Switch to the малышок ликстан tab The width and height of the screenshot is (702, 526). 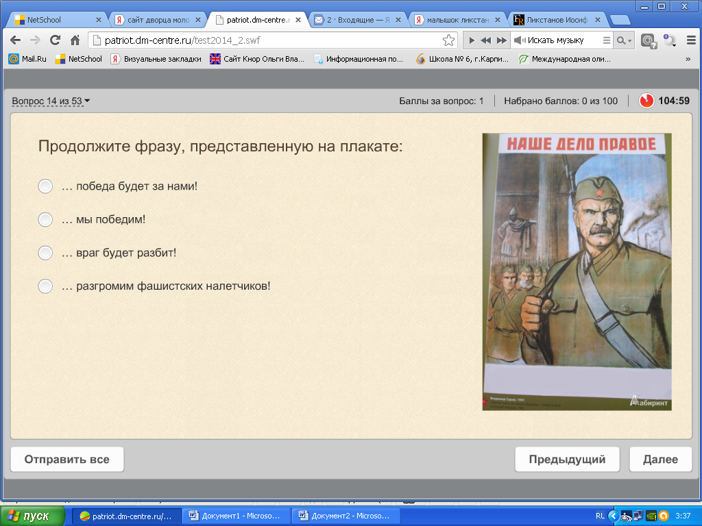pos(457,20)
